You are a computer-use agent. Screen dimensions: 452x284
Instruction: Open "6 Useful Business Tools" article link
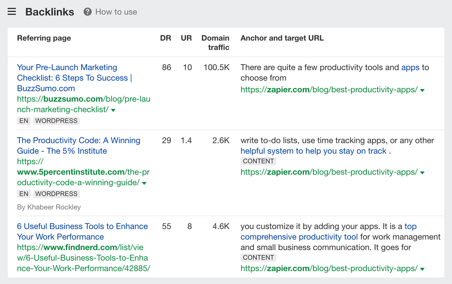(x=82, y=231)
